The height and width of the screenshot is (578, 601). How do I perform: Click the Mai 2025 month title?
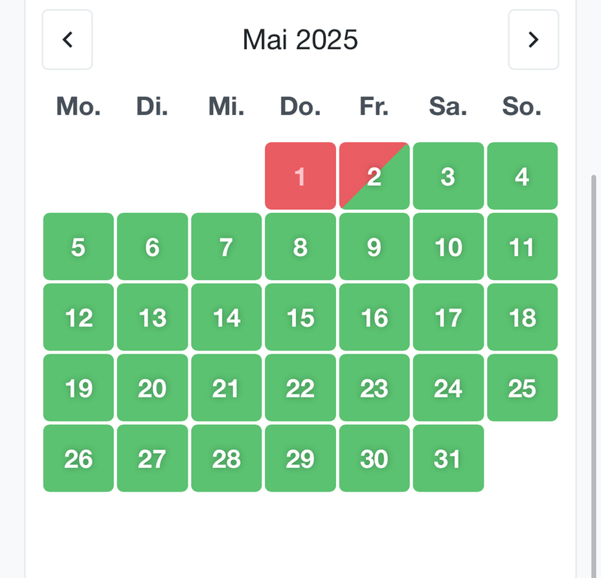tap(300, 40)
